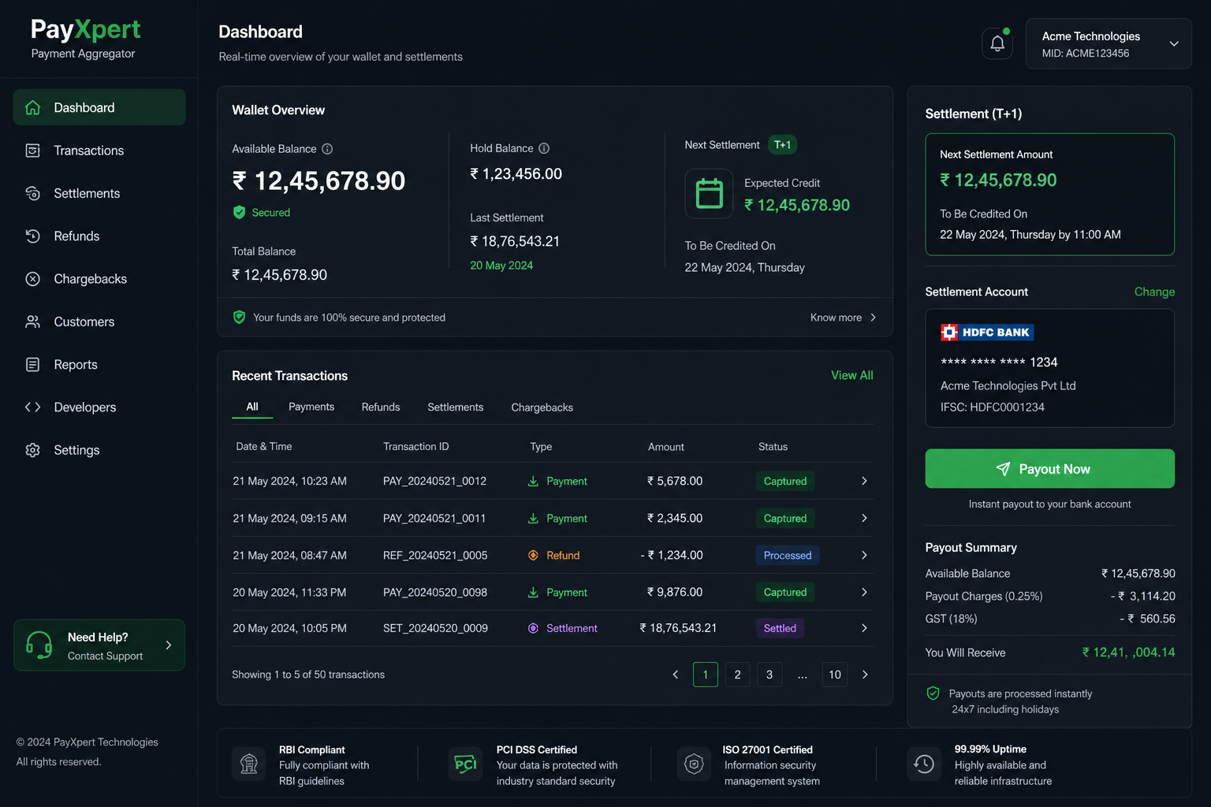Click the RBI Compliant building icon
The image size is (1211, 807).
[249, 764]
